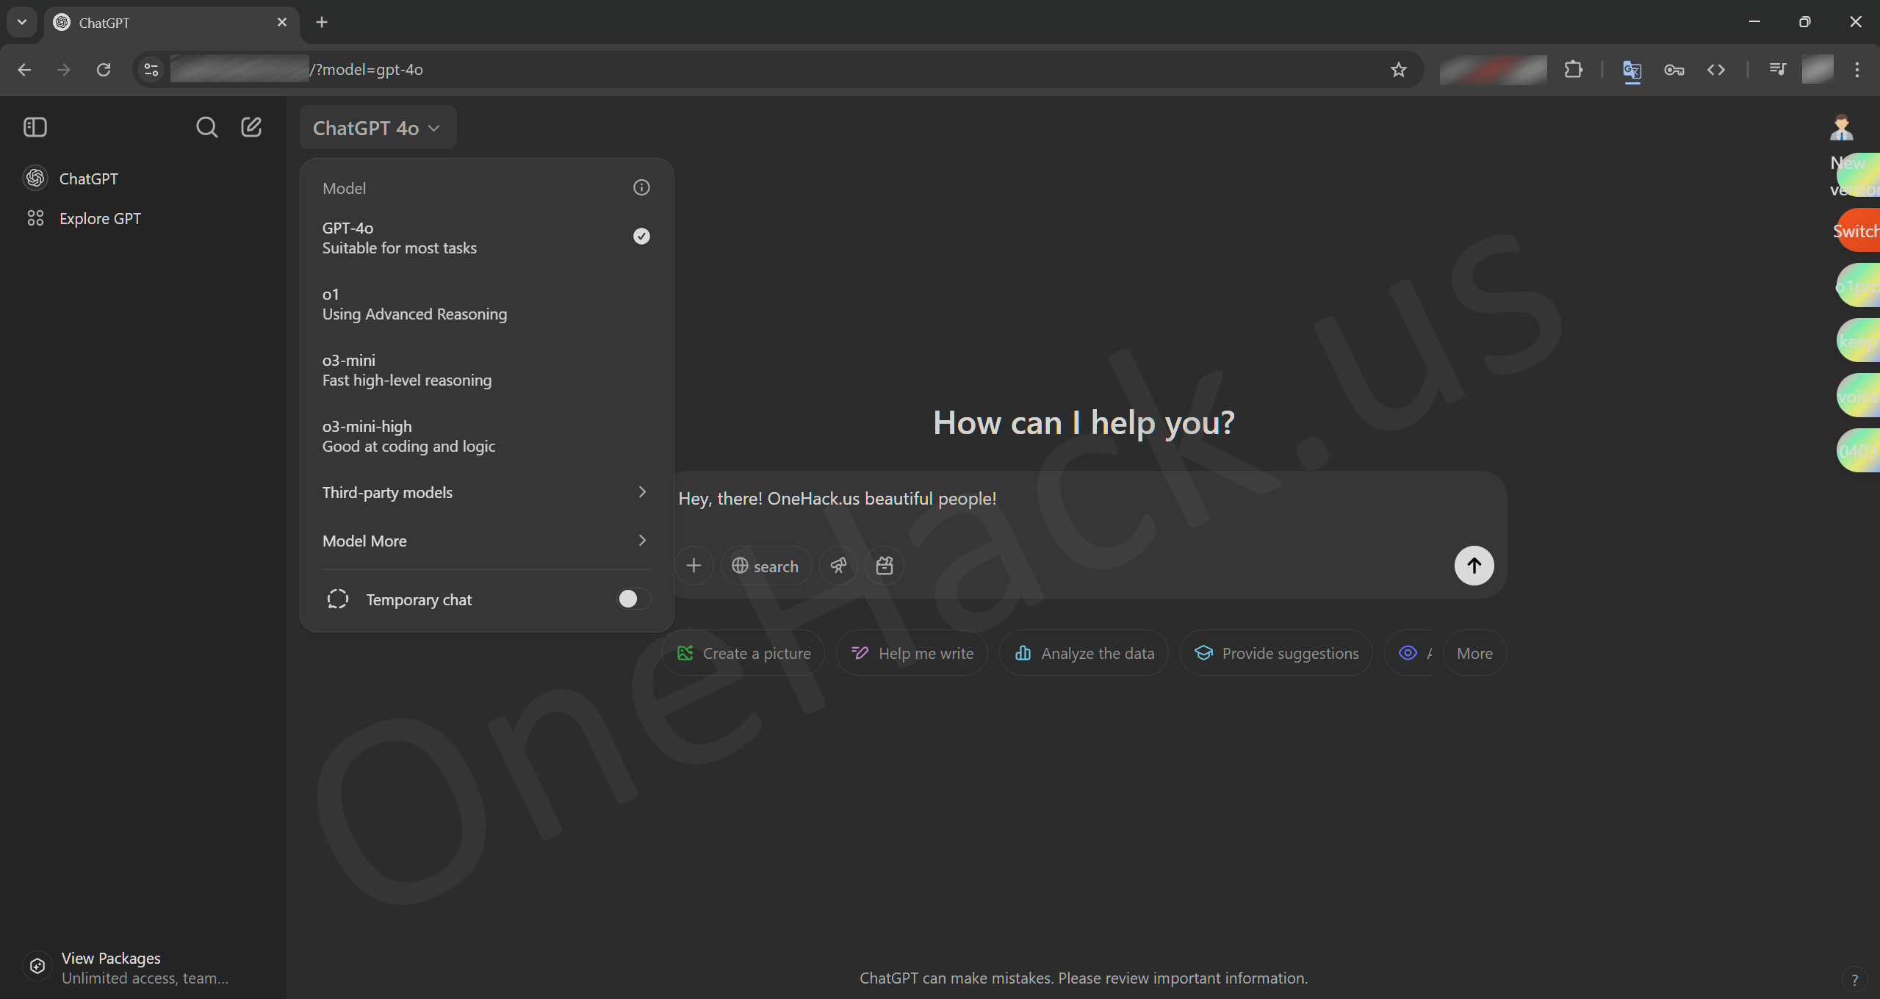Open the model info circle icon
Image resolution: width=1880 pixels, height=999 pixels.
[x=641, y=188]
